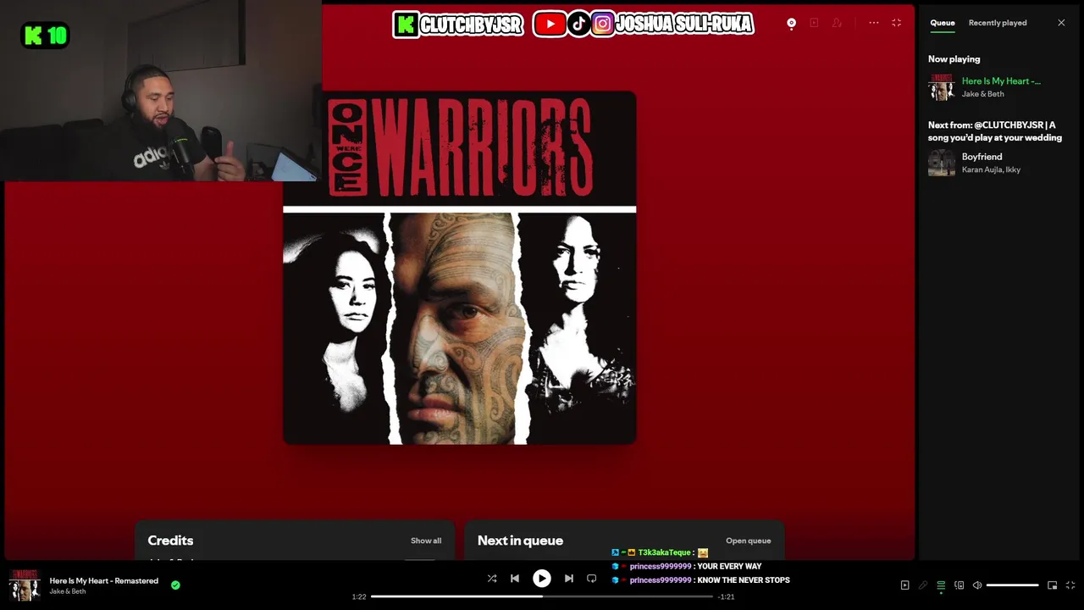Toggle repeat mode
This screenshot has height=610, width=1084.
pos(592,579)
